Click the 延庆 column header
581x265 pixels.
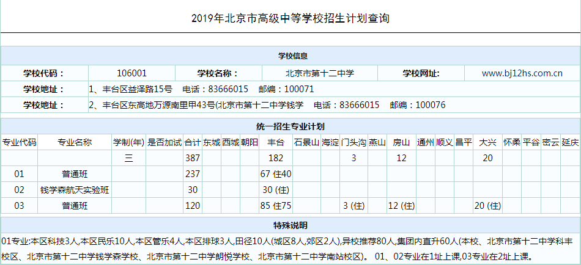click(x=570, y=142)
